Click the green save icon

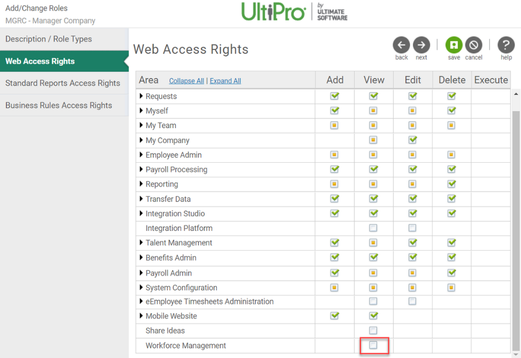(x=454, y=45)
